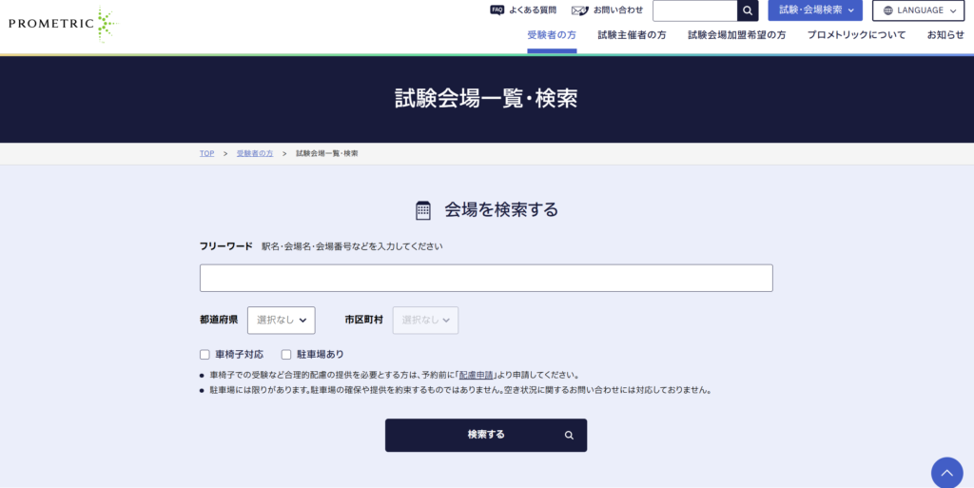Open the LANGUAGE selector dropdown
Viewport: 974px width, 488px height.
point(918,10)
